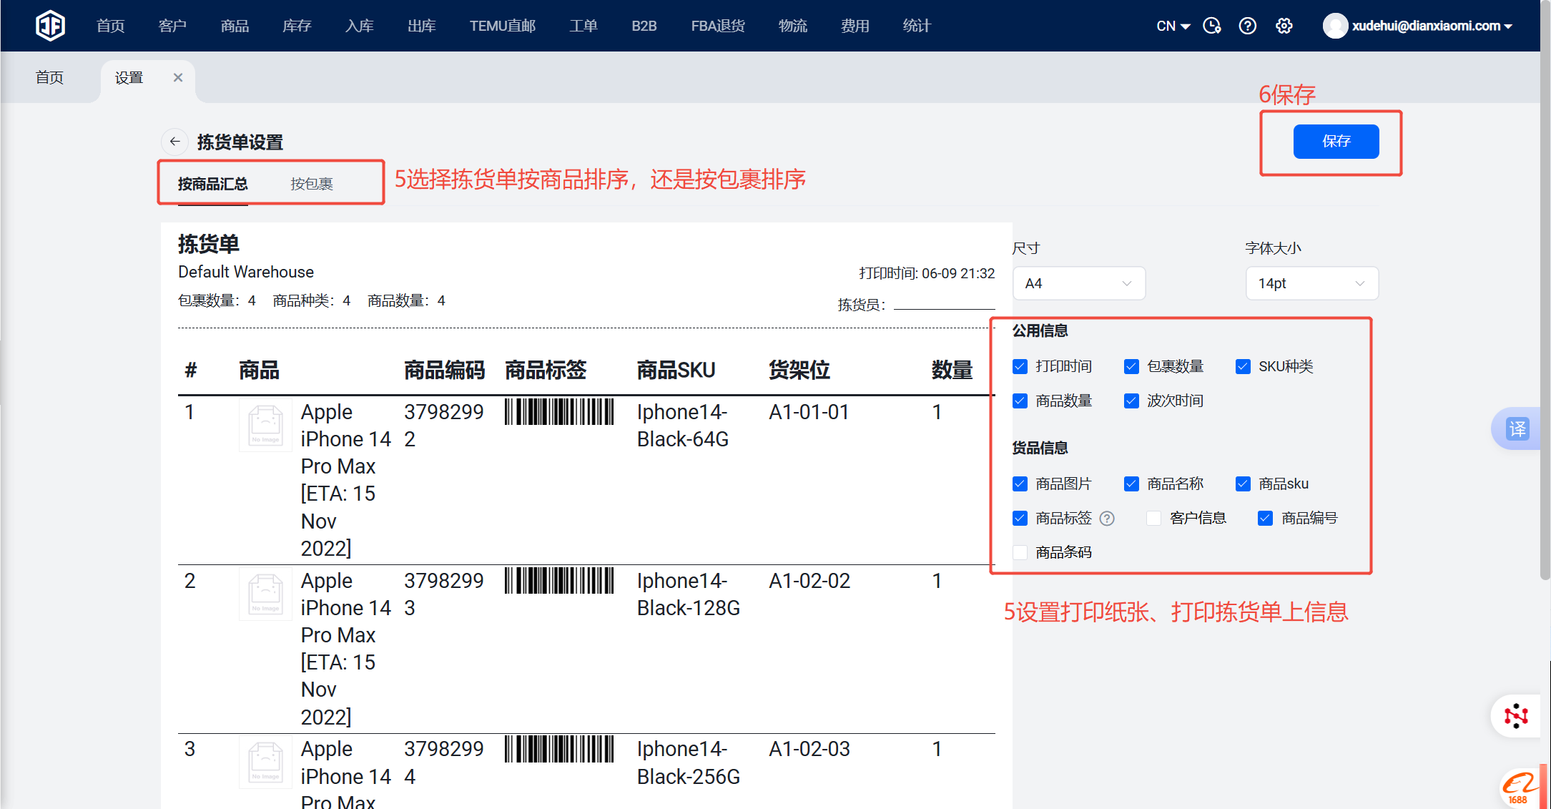The width and height of the screenshot is (1551, 809).
Task: Click the translate floating icon
Action: [x=1517, y=429]
